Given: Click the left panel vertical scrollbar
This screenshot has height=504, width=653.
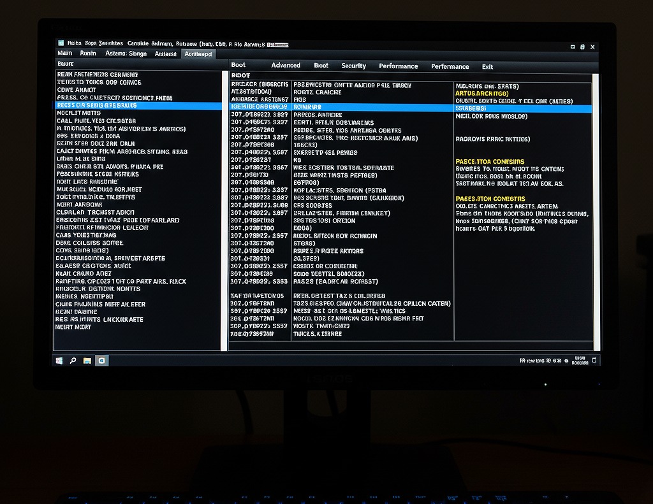Looking at the screenshot, I should tap(224, 210).
